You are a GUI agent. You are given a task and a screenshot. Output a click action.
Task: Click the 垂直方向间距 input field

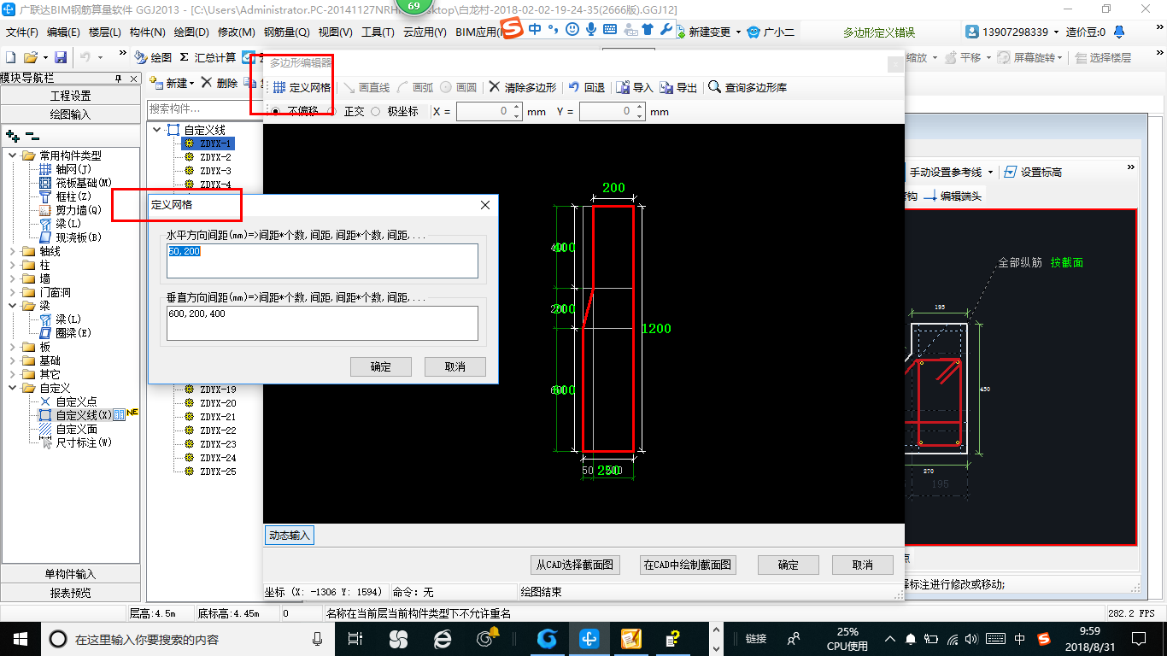pyautogui.click(x=322, y=323)
